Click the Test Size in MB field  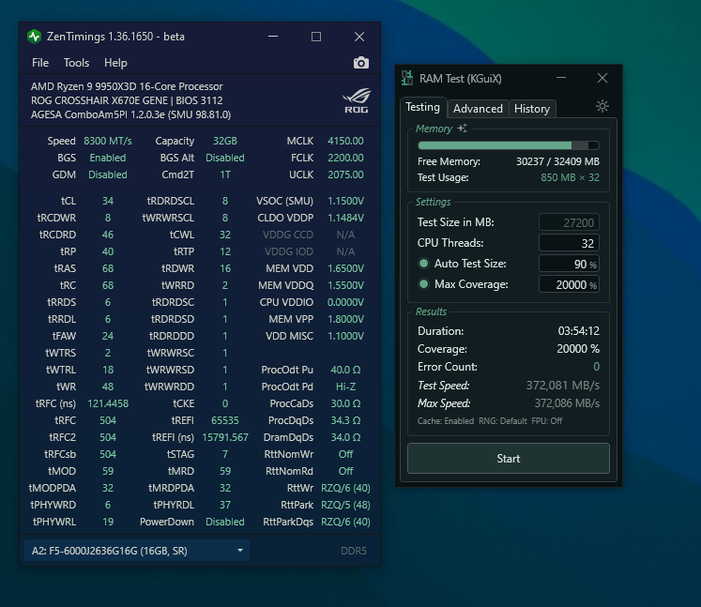[x=569, y=222]
